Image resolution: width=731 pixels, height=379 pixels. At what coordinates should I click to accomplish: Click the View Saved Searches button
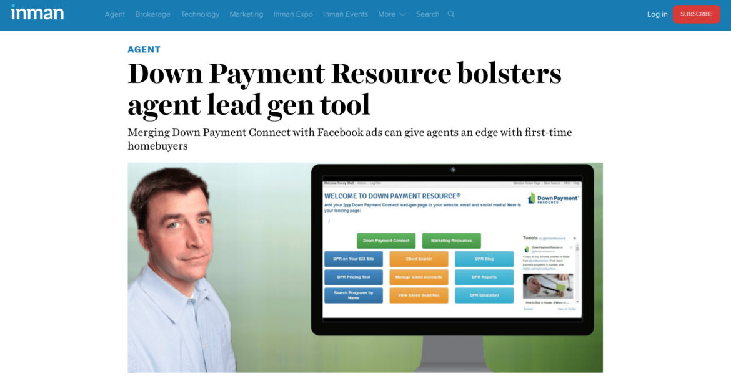419,295
